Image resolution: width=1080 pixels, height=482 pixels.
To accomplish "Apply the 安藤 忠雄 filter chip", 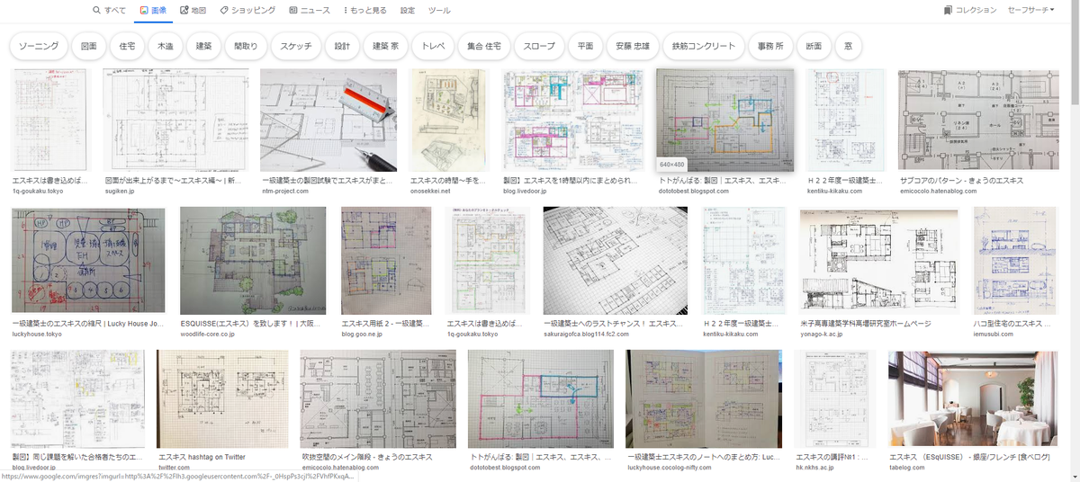I will click(x=632, y=46).
